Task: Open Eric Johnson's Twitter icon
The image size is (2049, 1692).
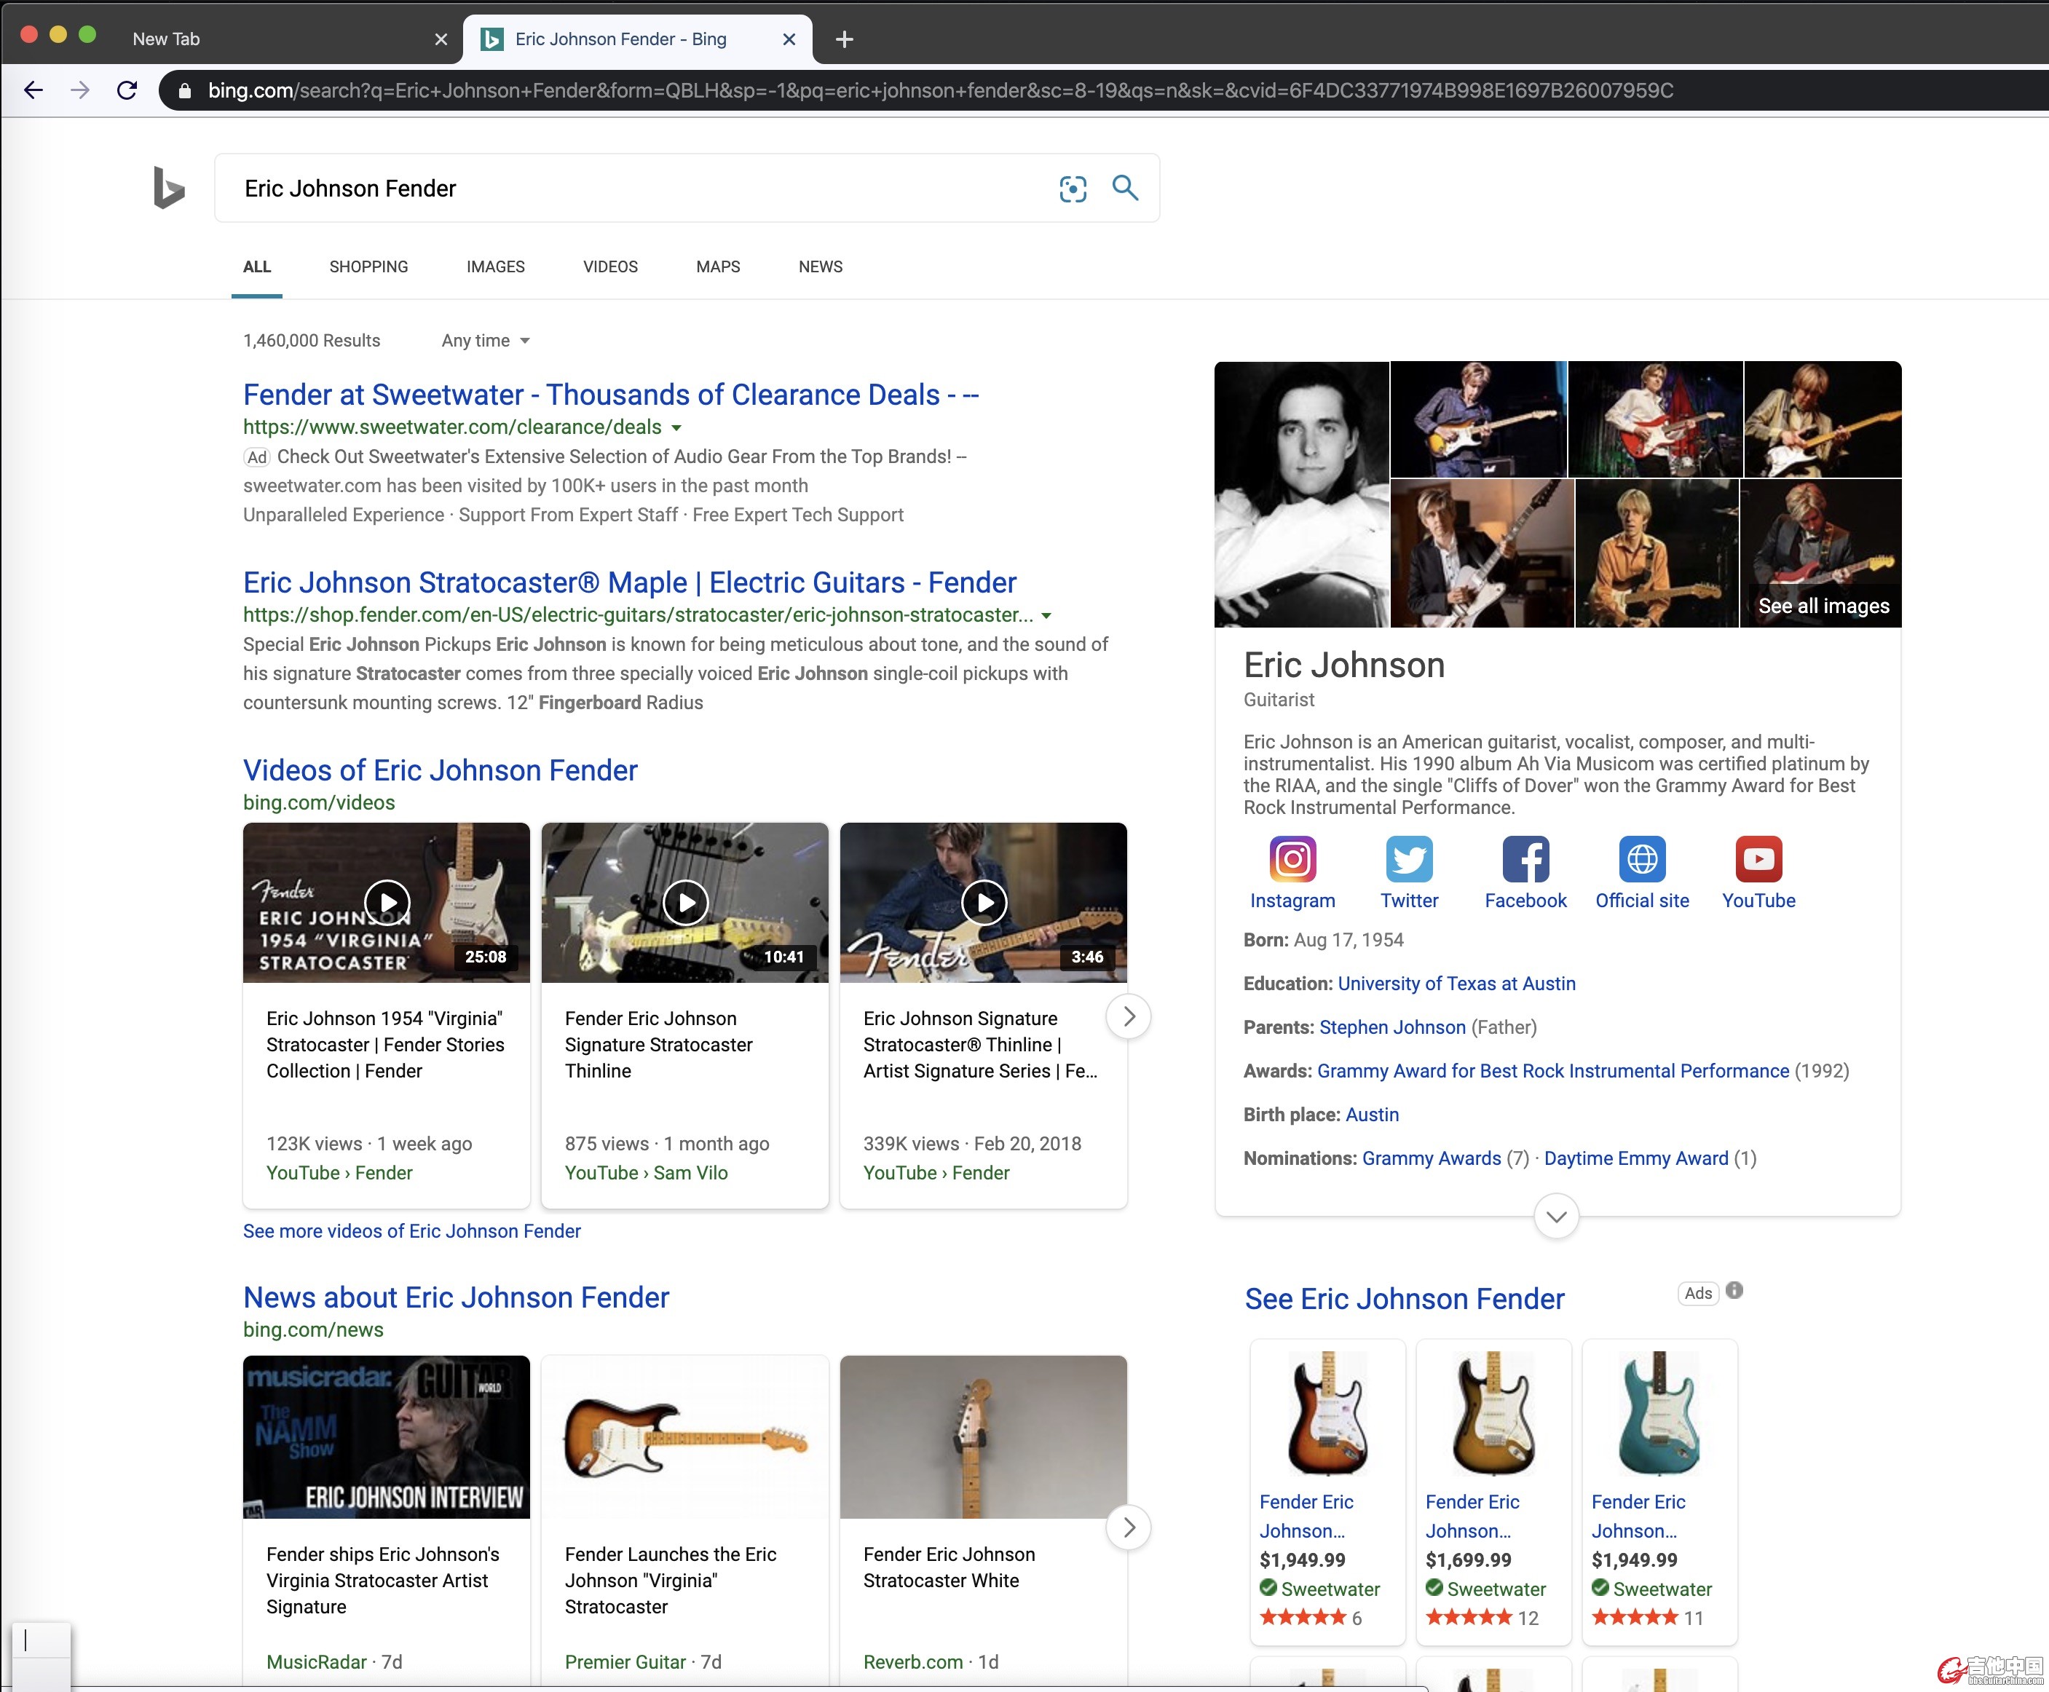Action: click(1408, 858)
